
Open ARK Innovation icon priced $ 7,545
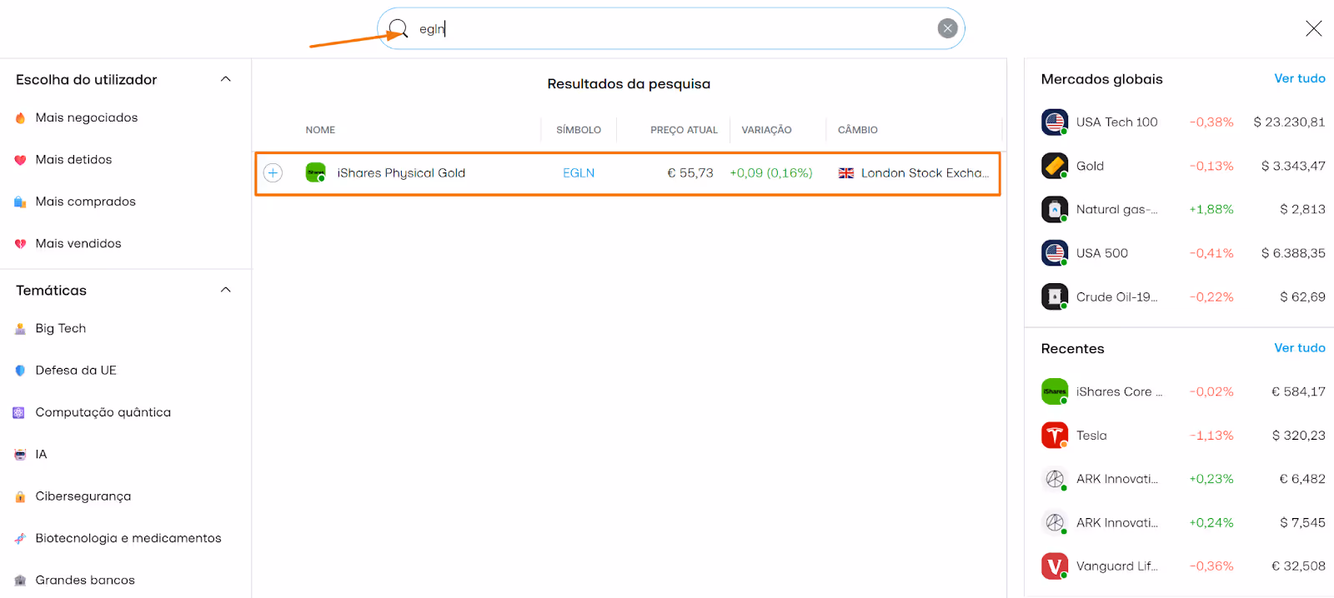click(1055, 522)
